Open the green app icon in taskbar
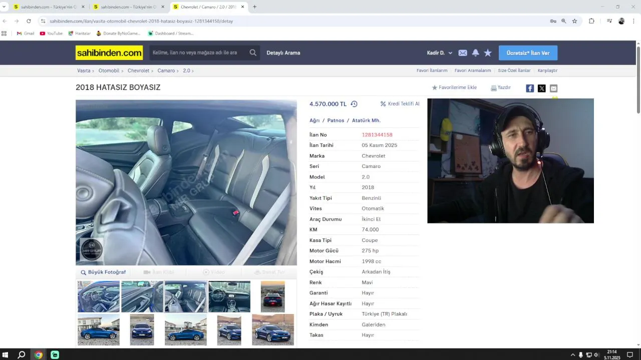This screenshot has height=360, width=641. (x=55, y=355)
